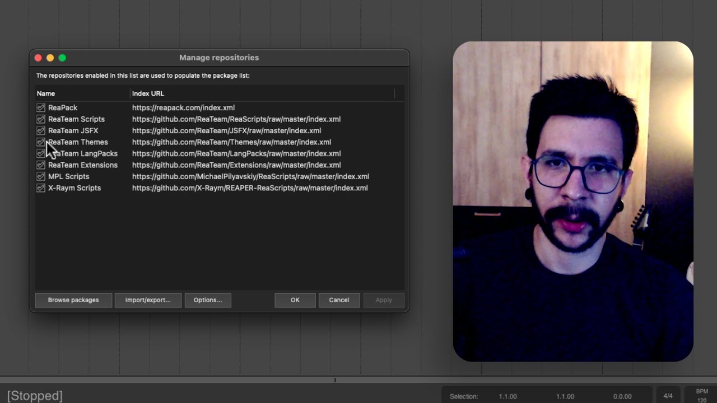
Task: Click the [Stopped] transport status text
Action: click(35, 396)
